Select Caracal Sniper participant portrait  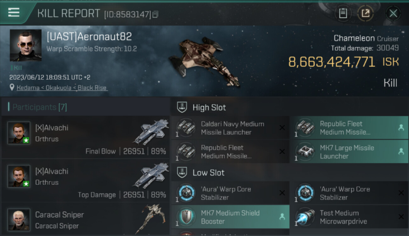click(19, 220)
